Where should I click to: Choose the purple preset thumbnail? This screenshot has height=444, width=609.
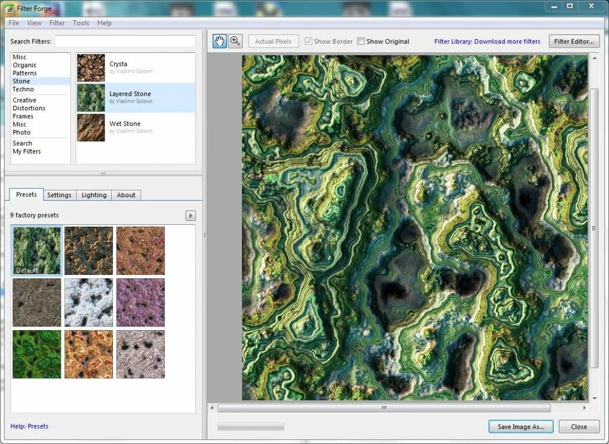click(x=140, y=303)
